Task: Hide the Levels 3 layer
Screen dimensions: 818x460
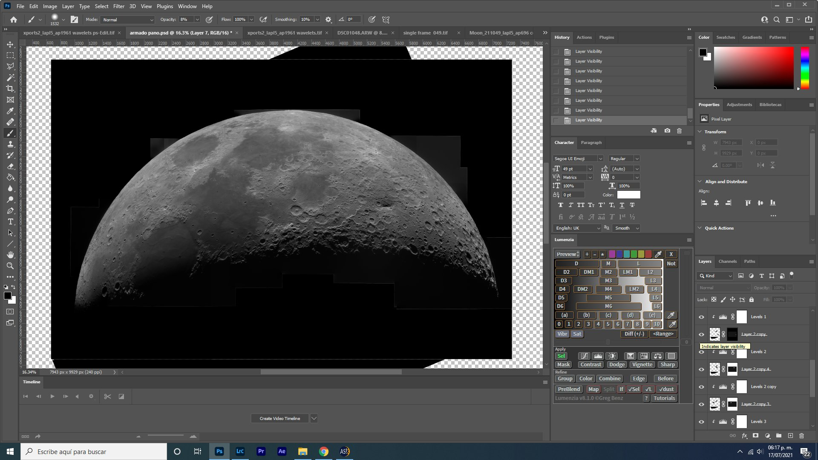Action: click(701, 422)
